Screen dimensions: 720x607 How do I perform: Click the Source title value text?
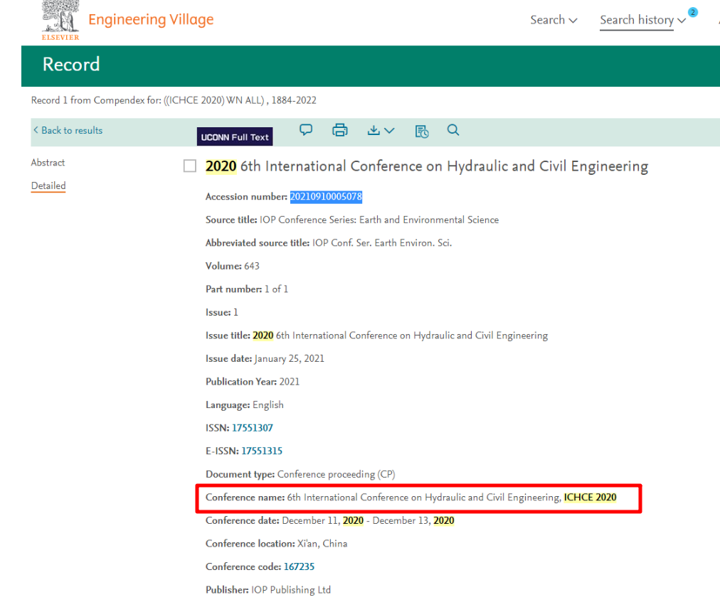379,220
